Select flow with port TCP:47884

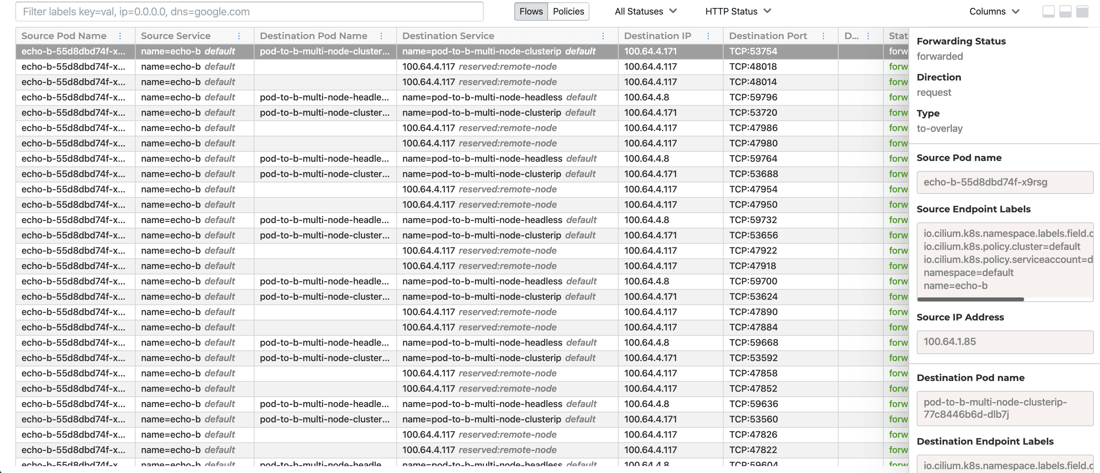[462, 328]
